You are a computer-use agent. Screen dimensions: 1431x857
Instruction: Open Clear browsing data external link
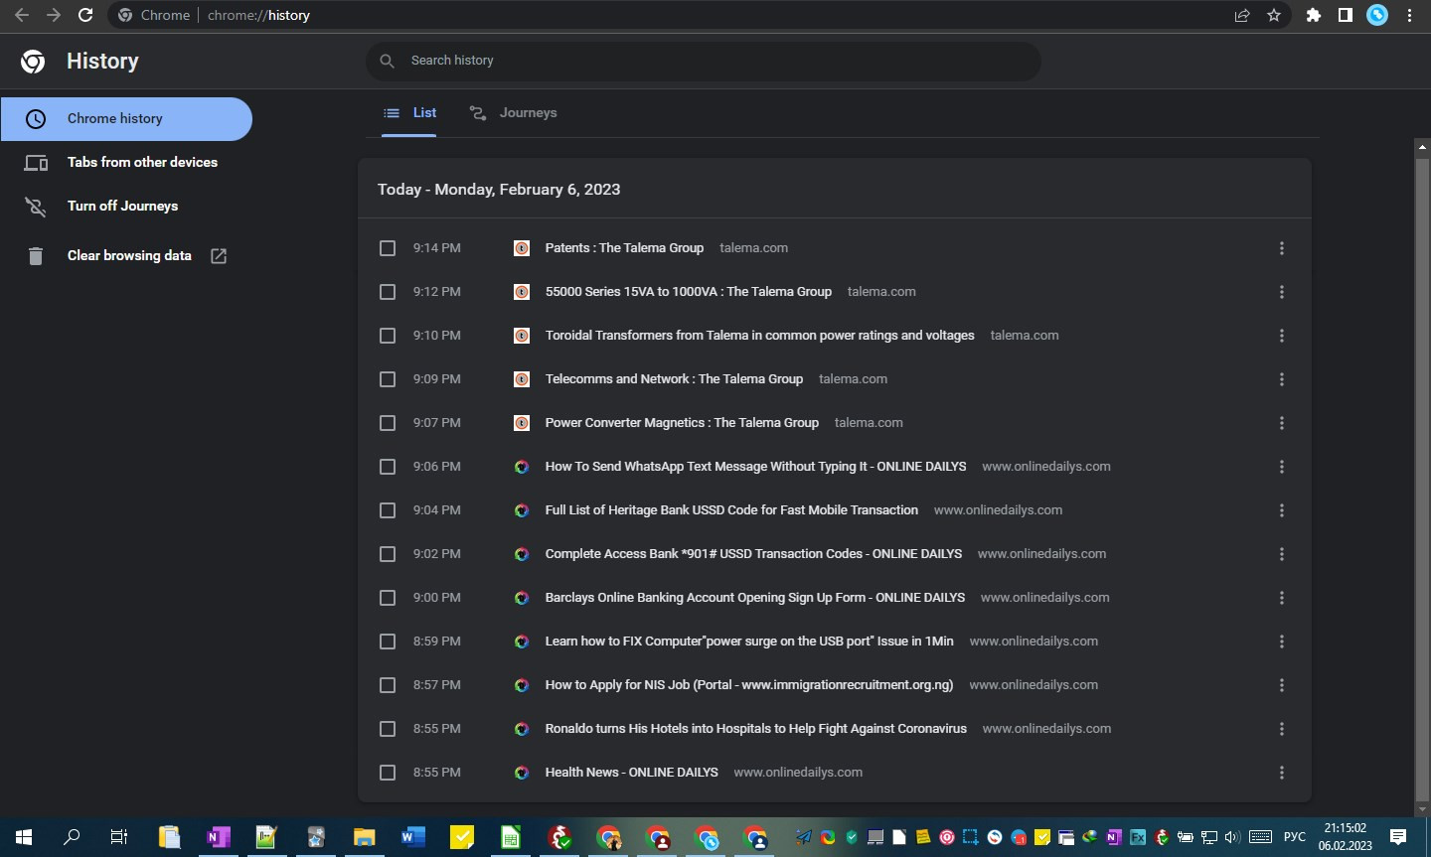click(x=219, y=256)
